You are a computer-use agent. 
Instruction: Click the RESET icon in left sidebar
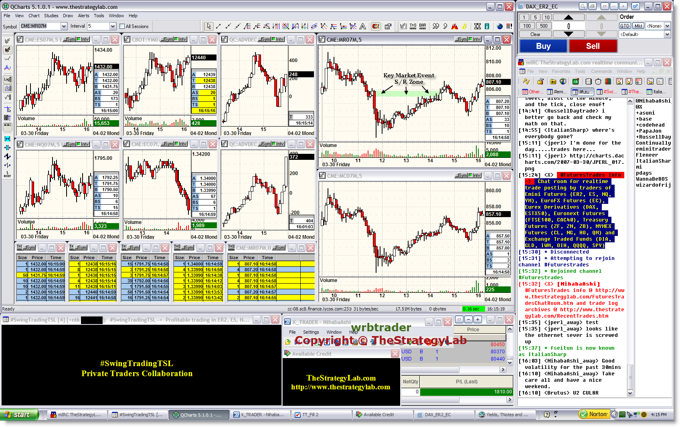coord(7,174)
